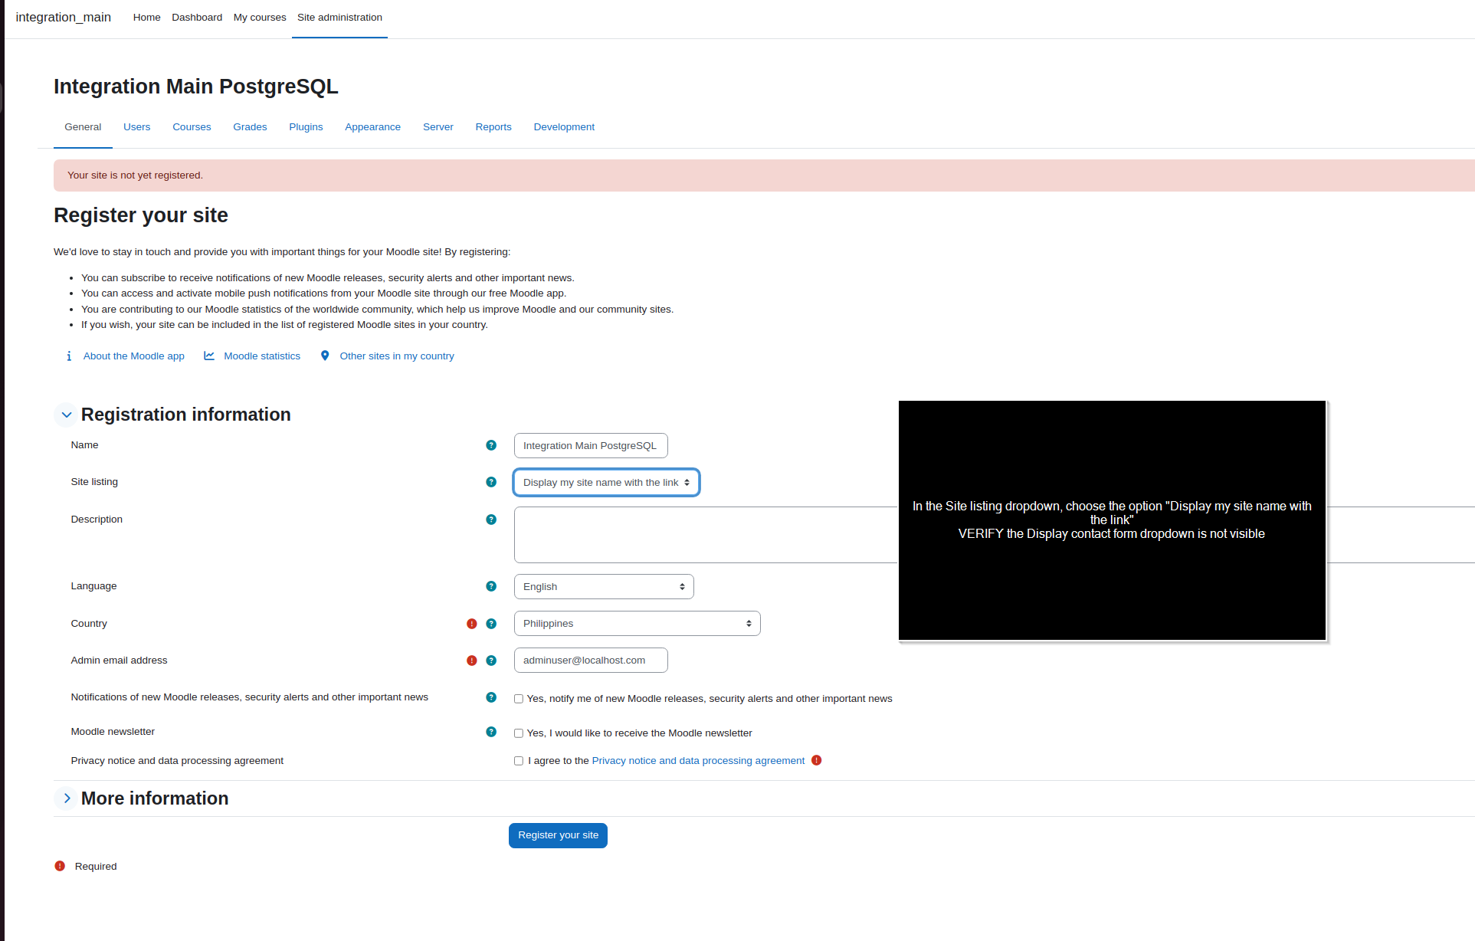Enable notify me of new Moodle releases checkbox
This screenshot has height=941, width=1475.
519,699
